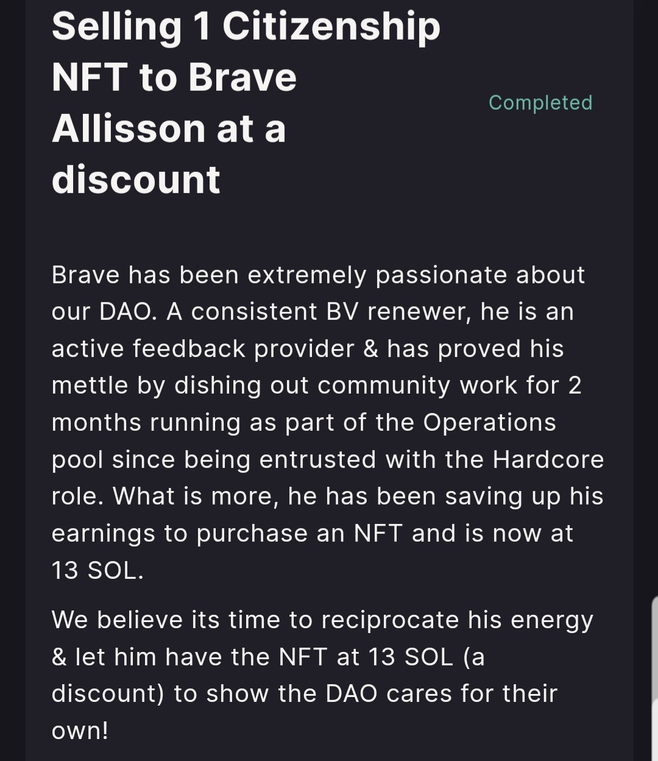Click "earnings to purchase an NFT" line
Image resolution: width=658 pixels, height=761 pixels.
pos(227,533)
